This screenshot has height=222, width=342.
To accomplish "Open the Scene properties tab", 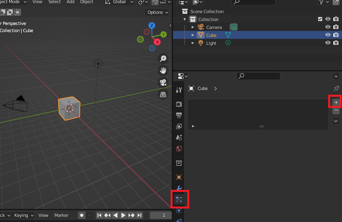I will 179,138.
